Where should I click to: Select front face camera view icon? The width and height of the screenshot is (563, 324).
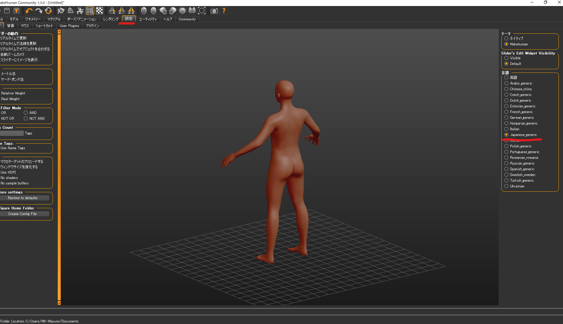(144, 11)
